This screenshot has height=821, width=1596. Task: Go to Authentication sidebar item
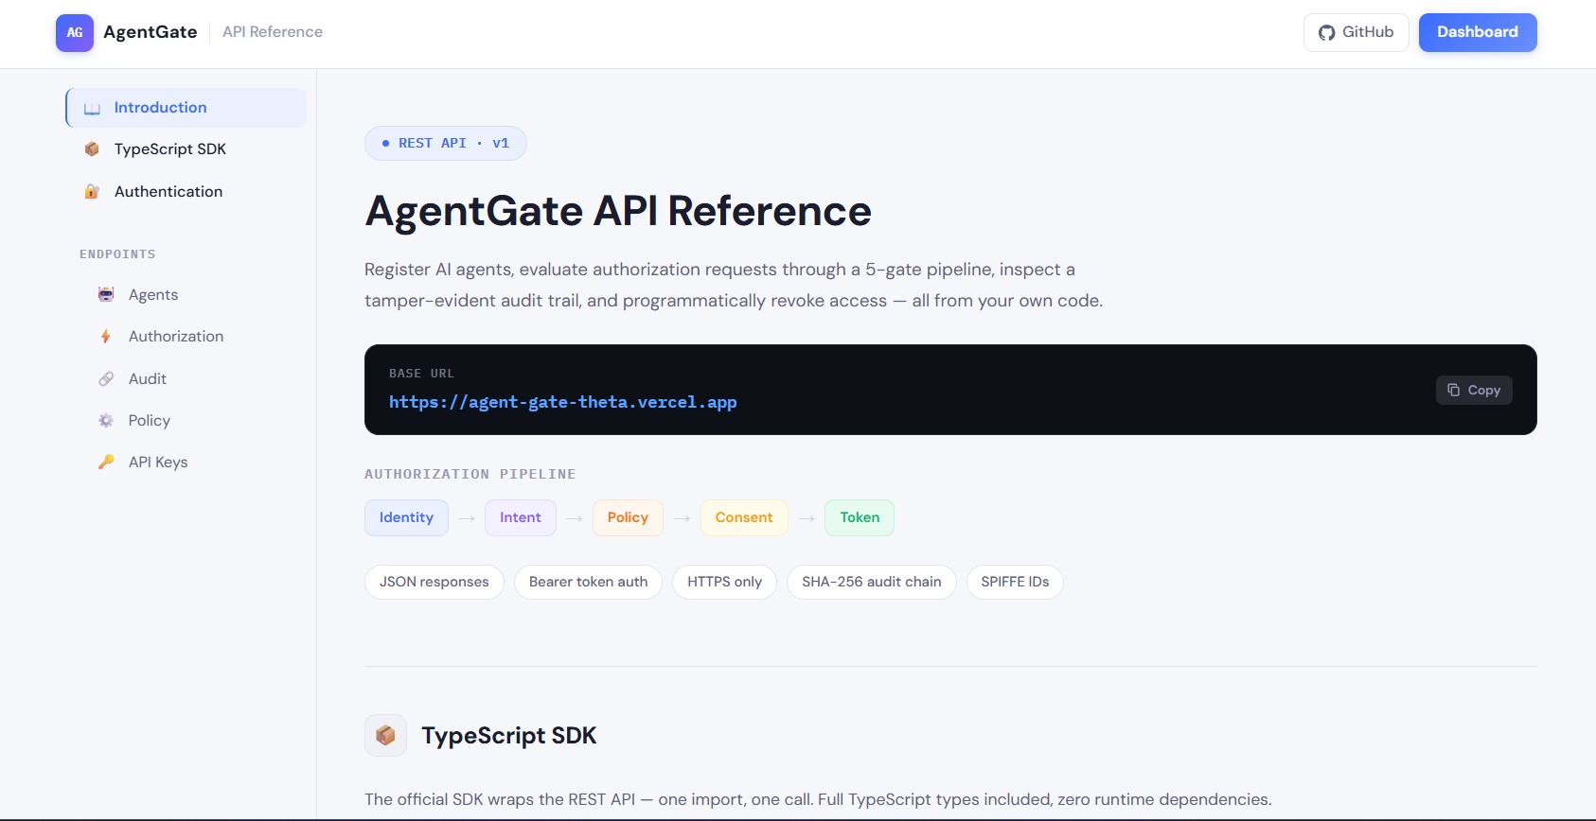click(x=186, y=191)
